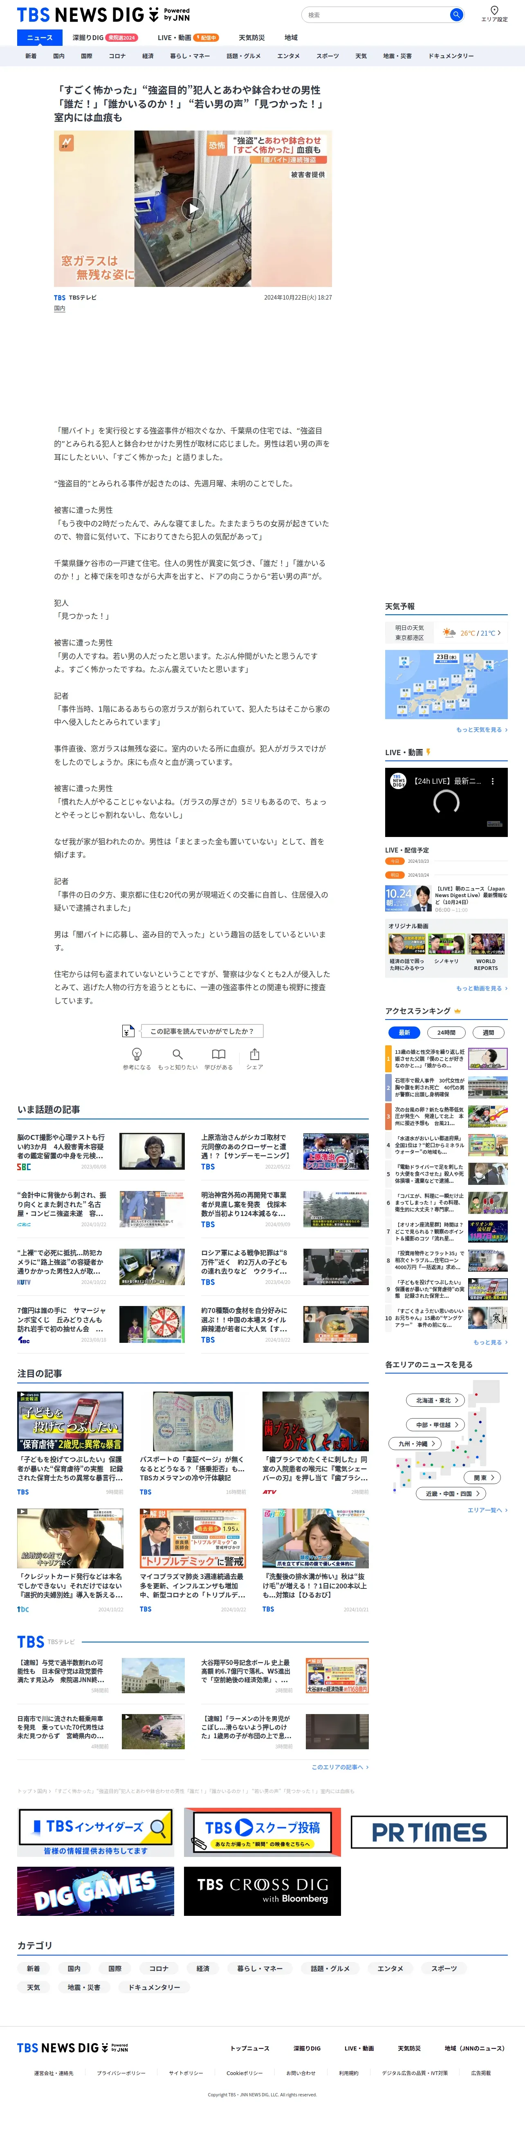
Task: Switch to the 天気防災 tab
Action: coord(251,38)
